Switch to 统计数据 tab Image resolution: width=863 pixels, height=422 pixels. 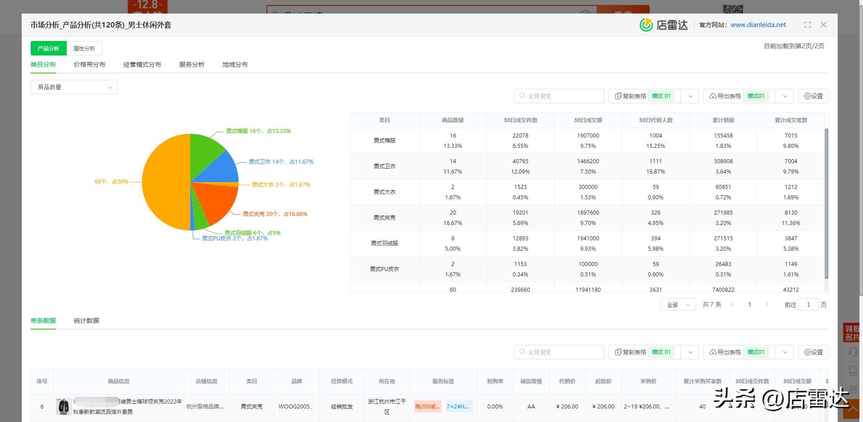pos(86,321)
